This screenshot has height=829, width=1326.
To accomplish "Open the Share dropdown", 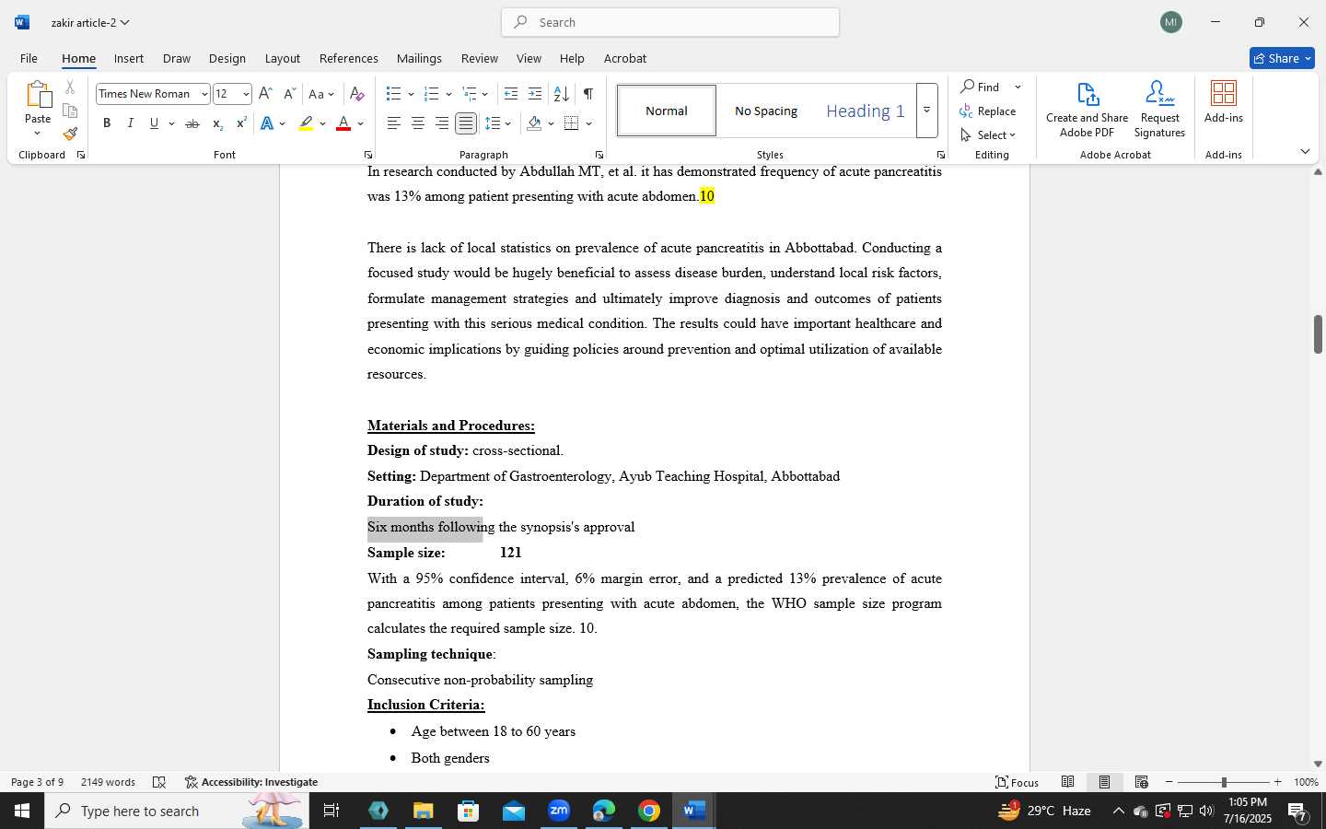I will 1309,58.
